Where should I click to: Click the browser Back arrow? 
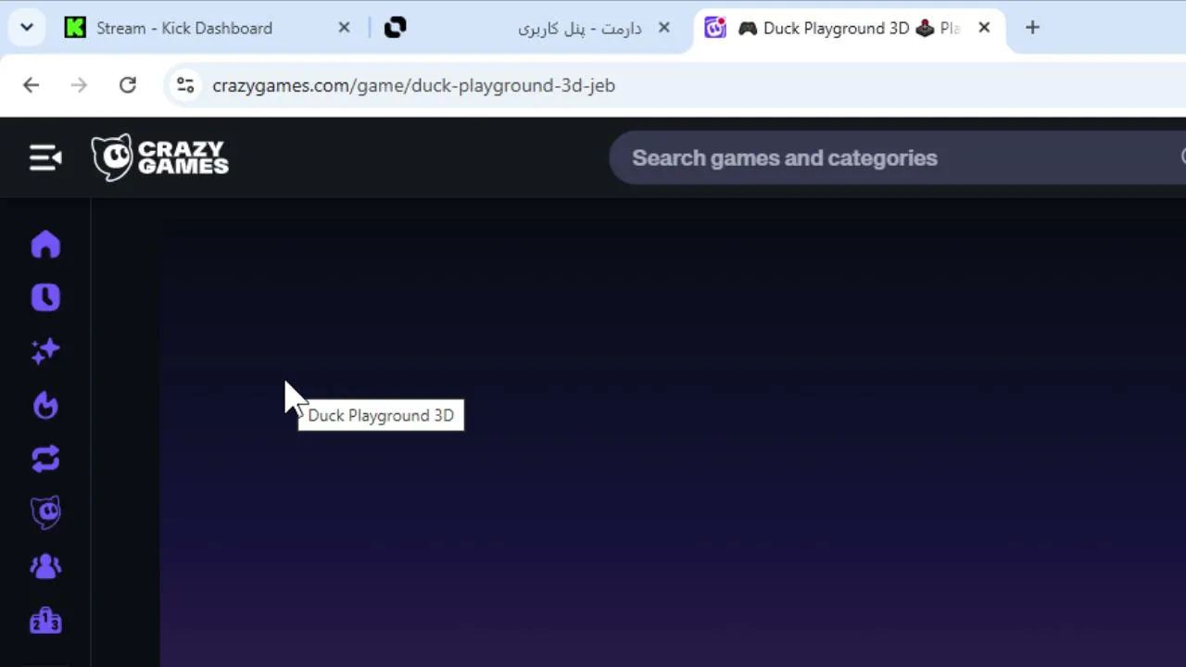[x=32, y=85]
